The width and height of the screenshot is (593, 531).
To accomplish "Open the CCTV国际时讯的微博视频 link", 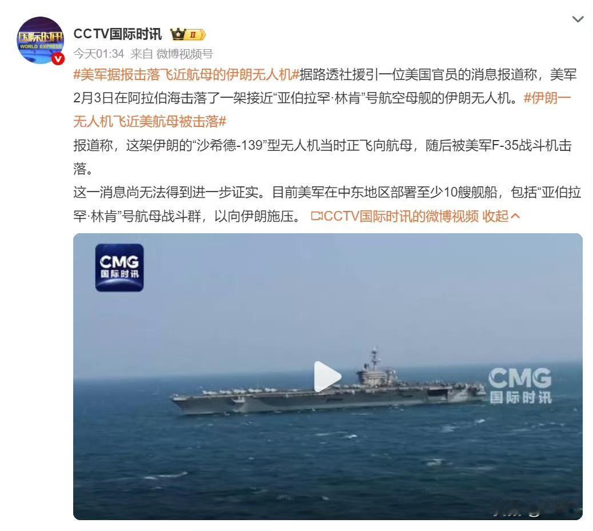I will coord(401,216).
